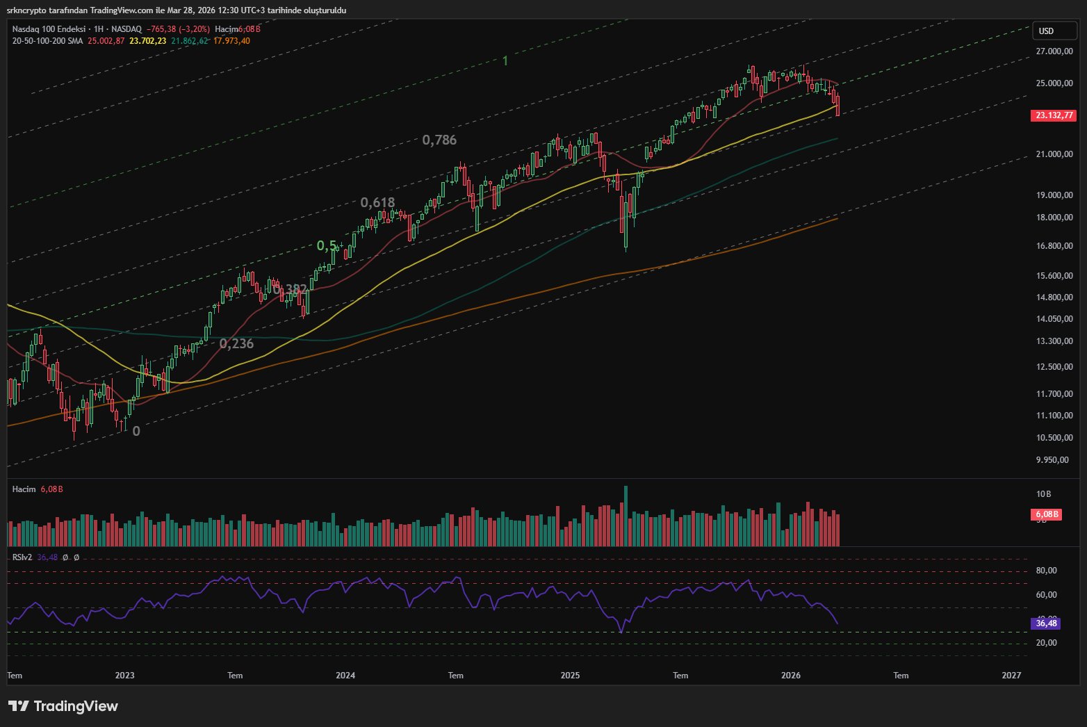Click the 20,00 RSI axis label
Screen dimensions: 1087x727
(x=1046, y=643)
